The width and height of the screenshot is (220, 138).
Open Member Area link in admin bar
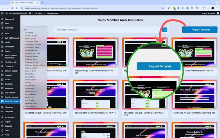click(x=53, y=13)
